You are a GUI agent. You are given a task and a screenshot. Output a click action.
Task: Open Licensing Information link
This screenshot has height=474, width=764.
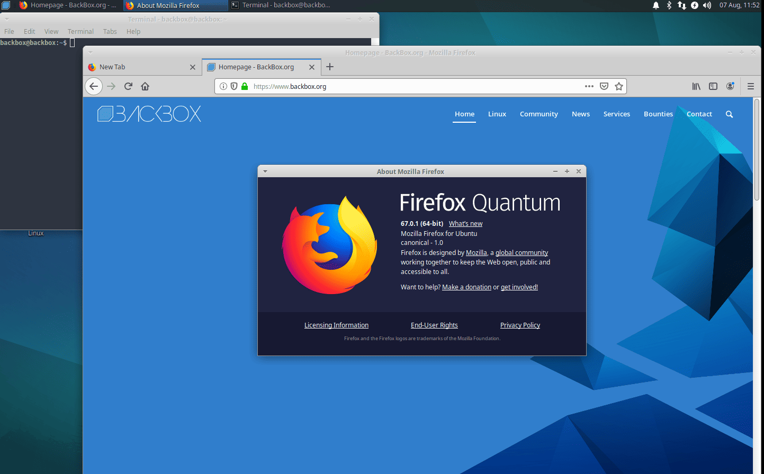click(336, 325)
